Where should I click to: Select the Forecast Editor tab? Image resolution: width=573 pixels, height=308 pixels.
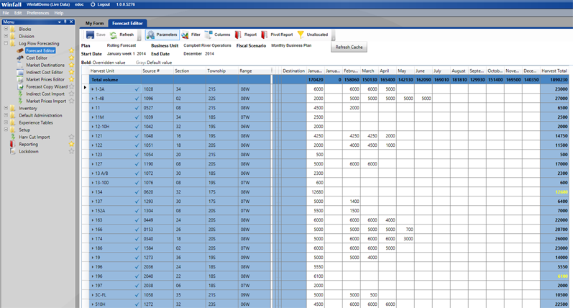click(x=127, y=23)
